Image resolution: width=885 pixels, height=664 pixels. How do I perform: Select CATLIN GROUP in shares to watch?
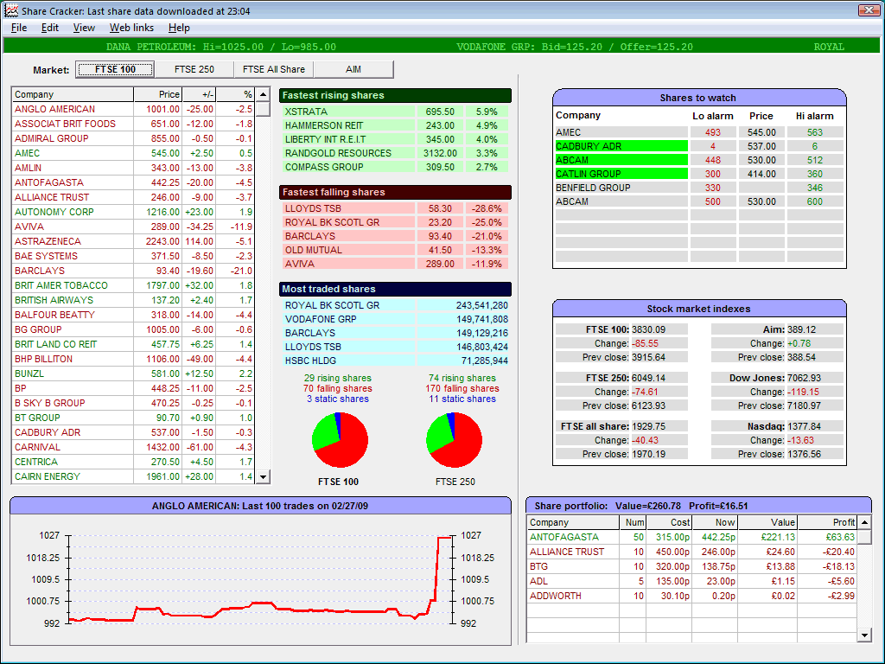point(588,174)
